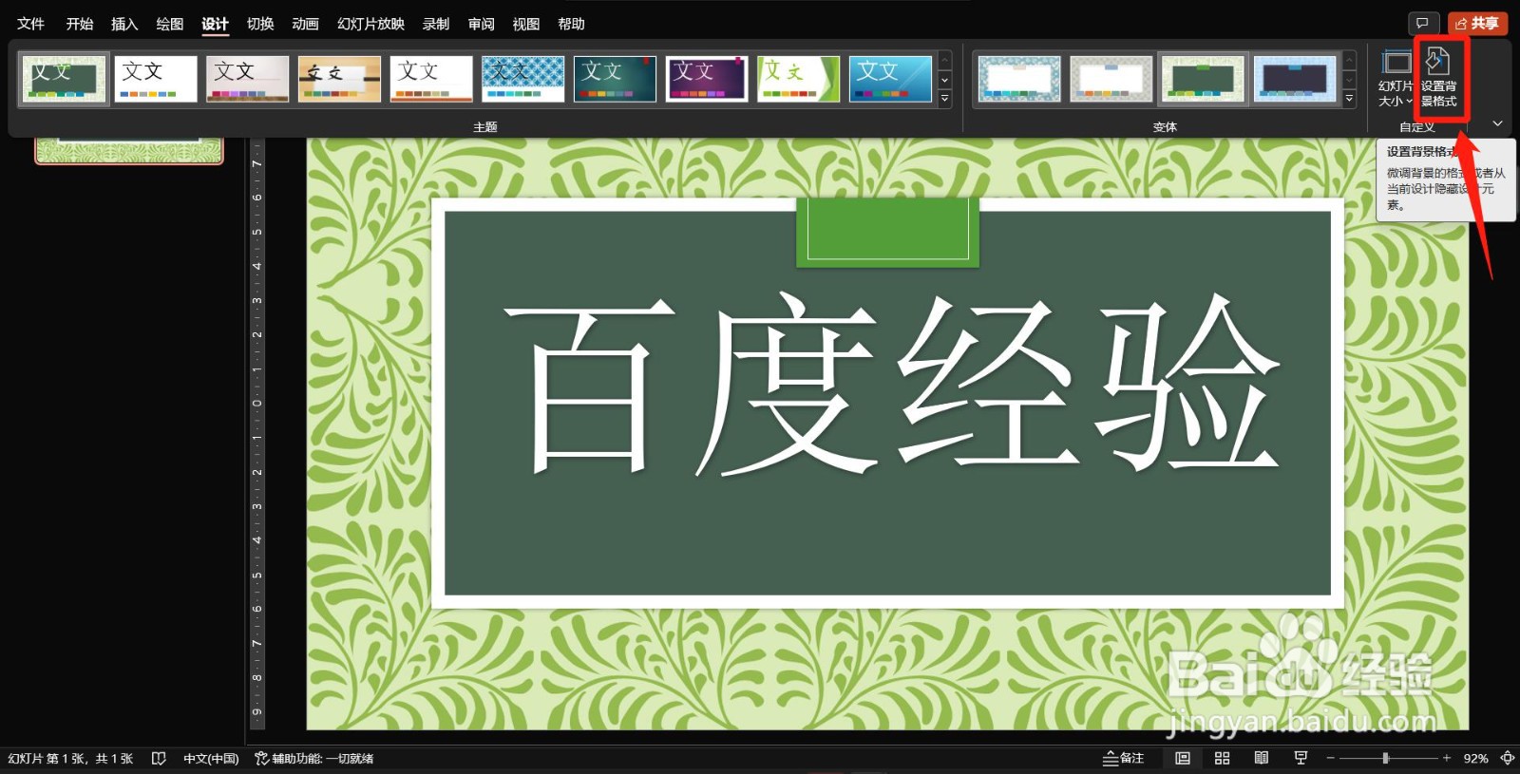Apply the blue diamond pattern theme
The width and height of the screenshot is (1520, 774).
click(522, 79)
